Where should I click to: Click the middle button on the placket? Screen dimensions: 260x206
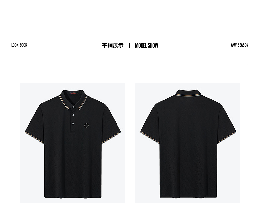(x=73, y=115)
